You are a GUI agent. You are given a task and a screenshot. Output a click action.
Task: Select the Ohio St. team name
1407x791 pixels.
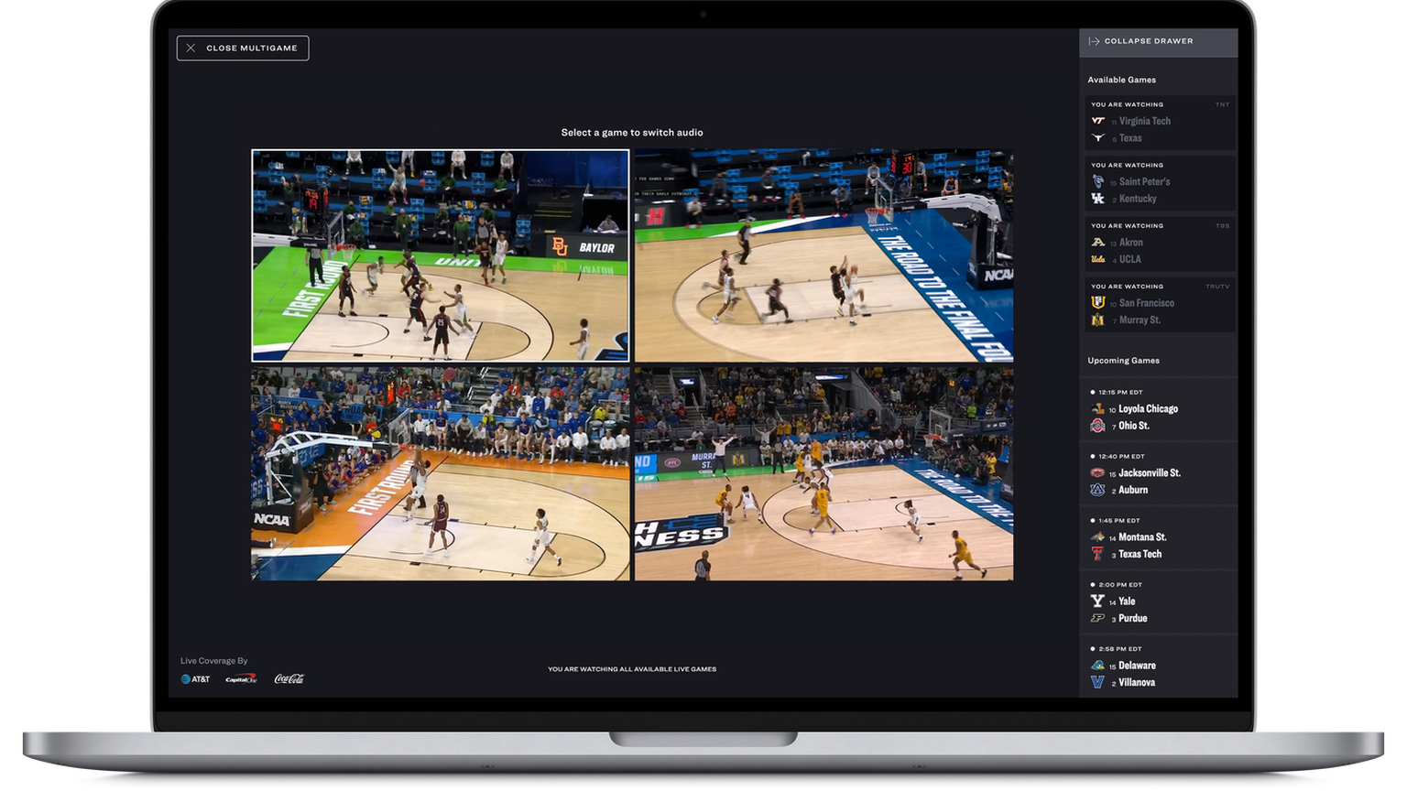1134,426
